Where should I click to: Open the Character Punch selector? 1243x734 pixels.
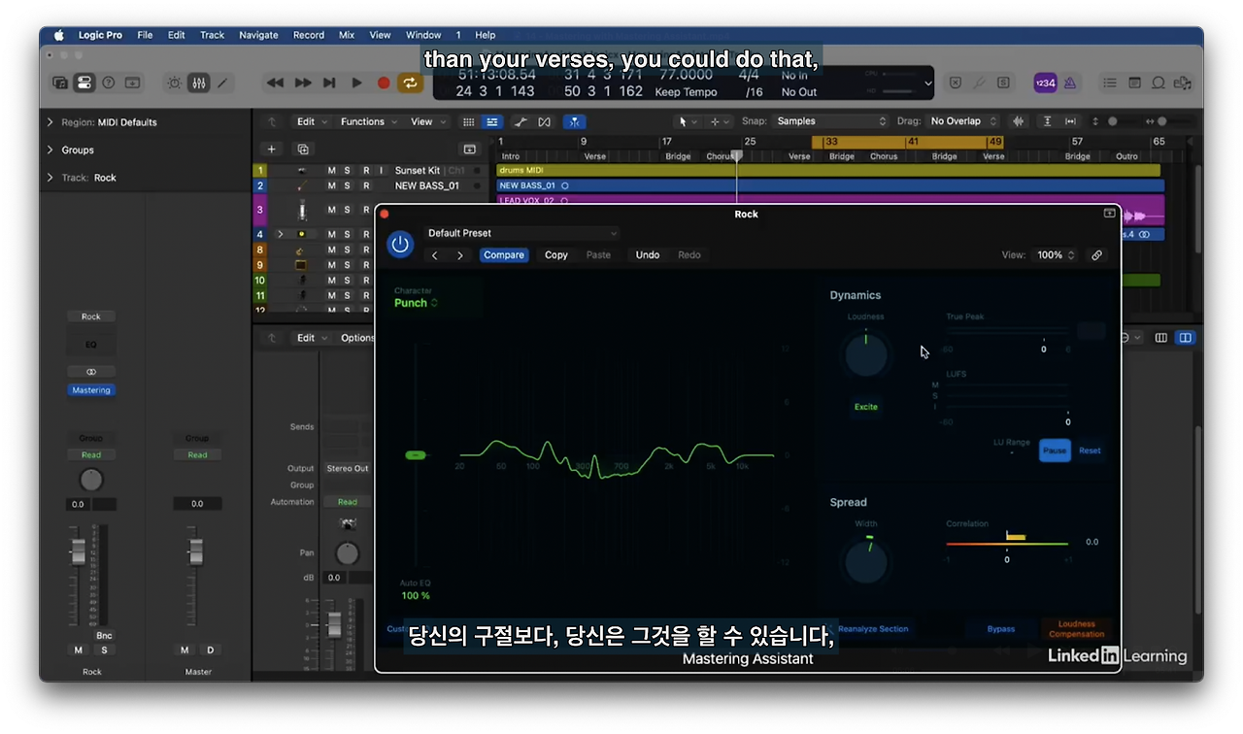point(416,303)
